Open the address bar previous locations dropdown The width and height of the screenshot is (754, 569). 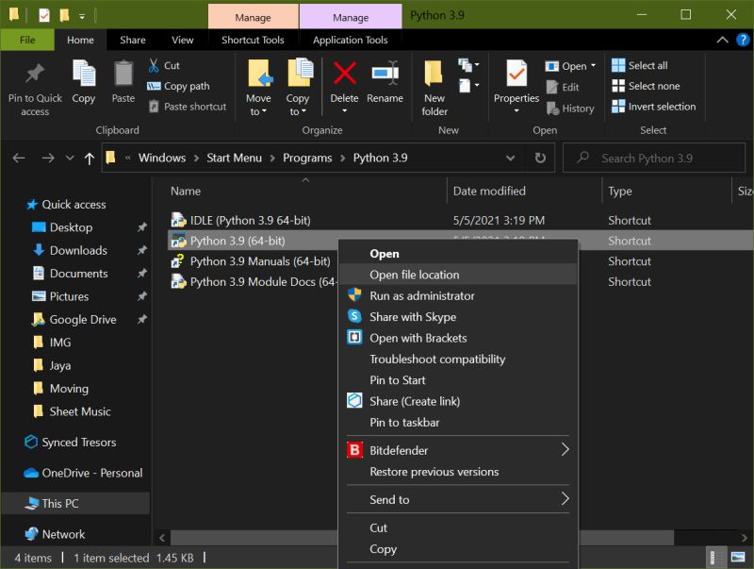pyautogui.click(x=512, y=158)
